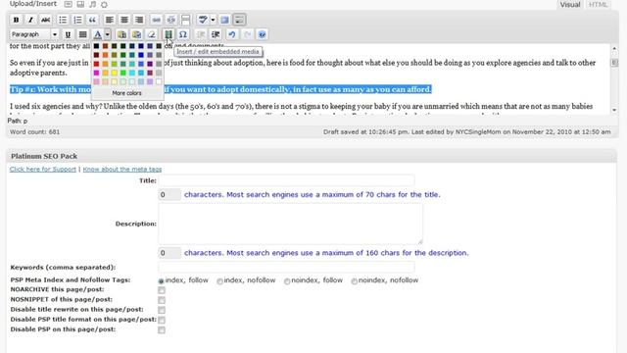The height and width of the screenshot is (353, 627).
Task: Select the noindex, follow radio button
Action: point(287,281)
